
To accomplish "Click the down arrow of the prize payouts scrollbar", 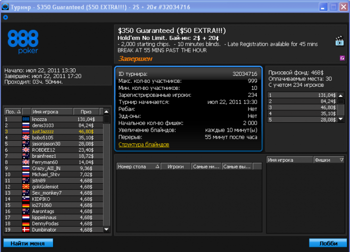I will [x=341, y=119].
